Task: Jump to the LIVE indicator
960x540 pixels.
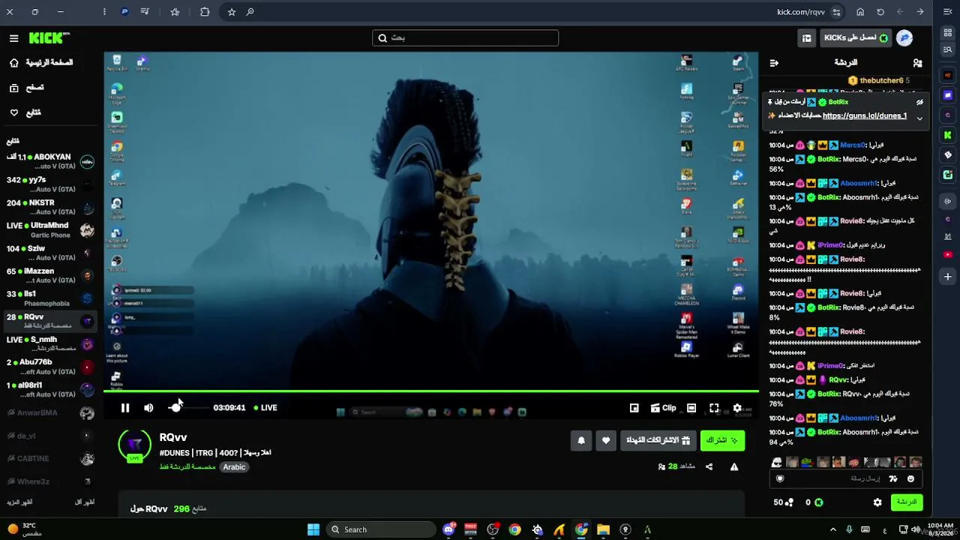Action: pos(265,408)
